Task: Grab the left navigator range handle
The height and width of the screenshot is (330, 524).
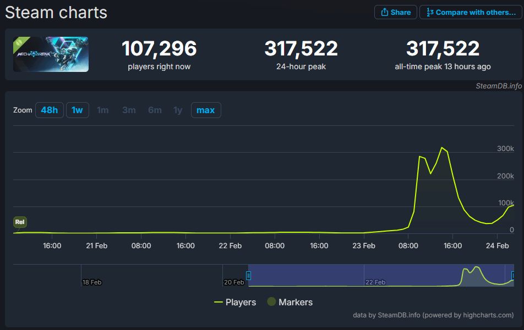Action: (x=248, y=275)
